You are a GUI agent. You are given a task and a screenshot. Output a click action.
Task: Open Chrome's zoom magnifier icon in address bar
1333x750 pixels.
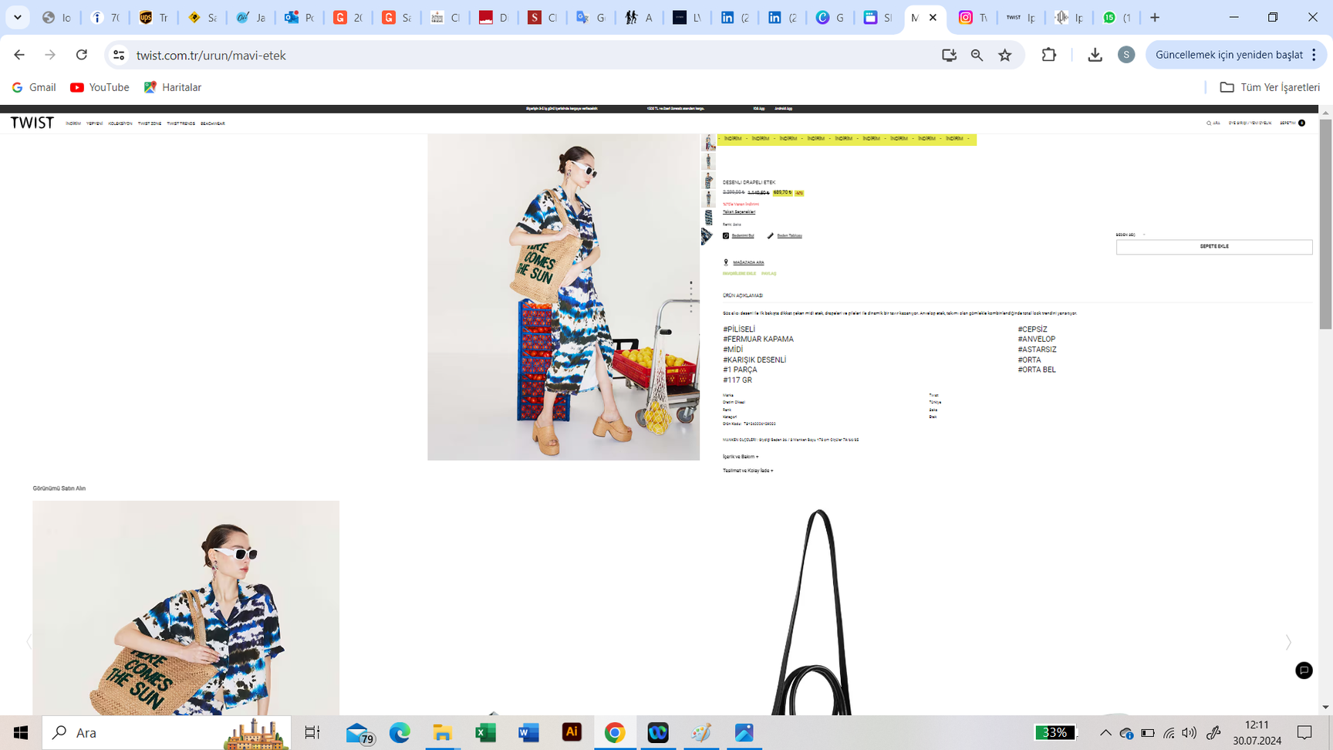(977, 55)
